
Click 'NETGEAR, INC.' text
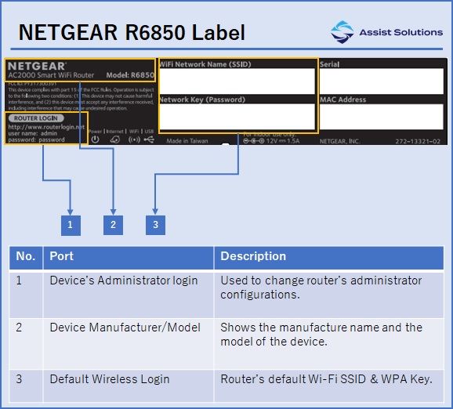coord(340,141)
